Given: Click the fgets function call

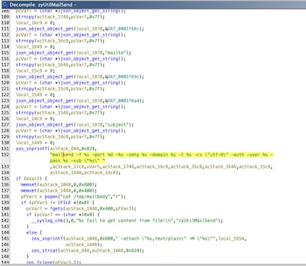Looking at the screenshot, I should pos(56,208).
